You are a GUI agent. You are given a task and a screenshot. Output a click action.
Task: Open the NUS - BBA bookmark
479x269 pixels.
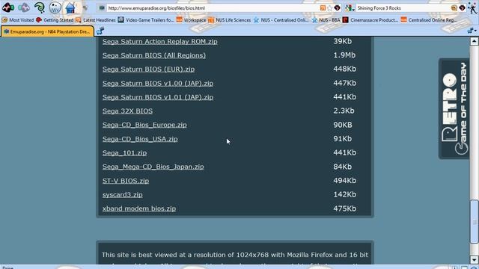click(326, 20)
